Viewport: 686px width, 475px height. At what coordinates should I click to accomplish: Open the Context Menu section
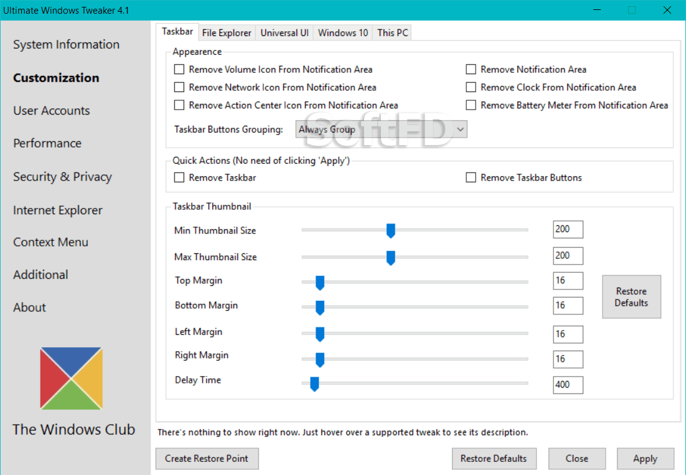tap(51, 242)
